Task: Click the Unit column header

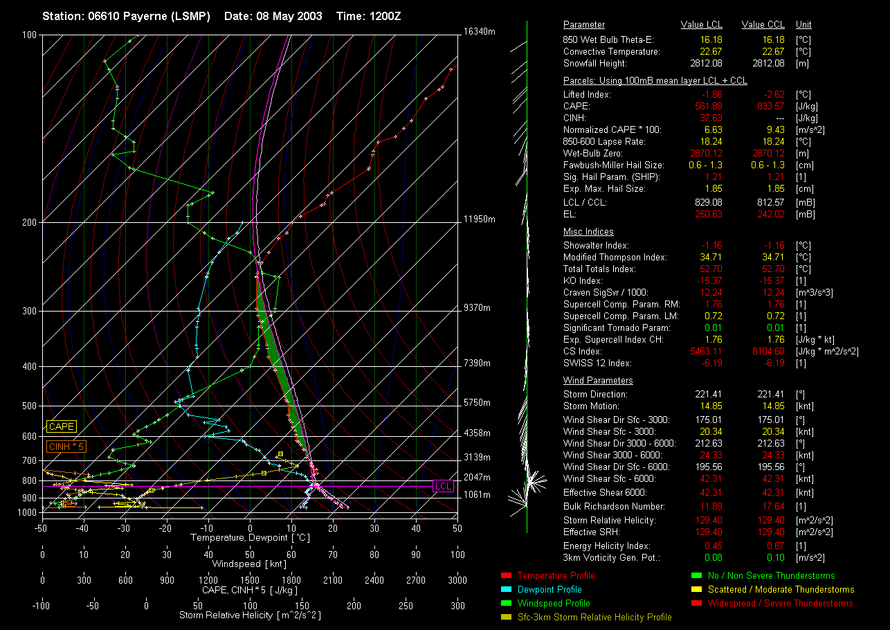Action: (804, 25)
